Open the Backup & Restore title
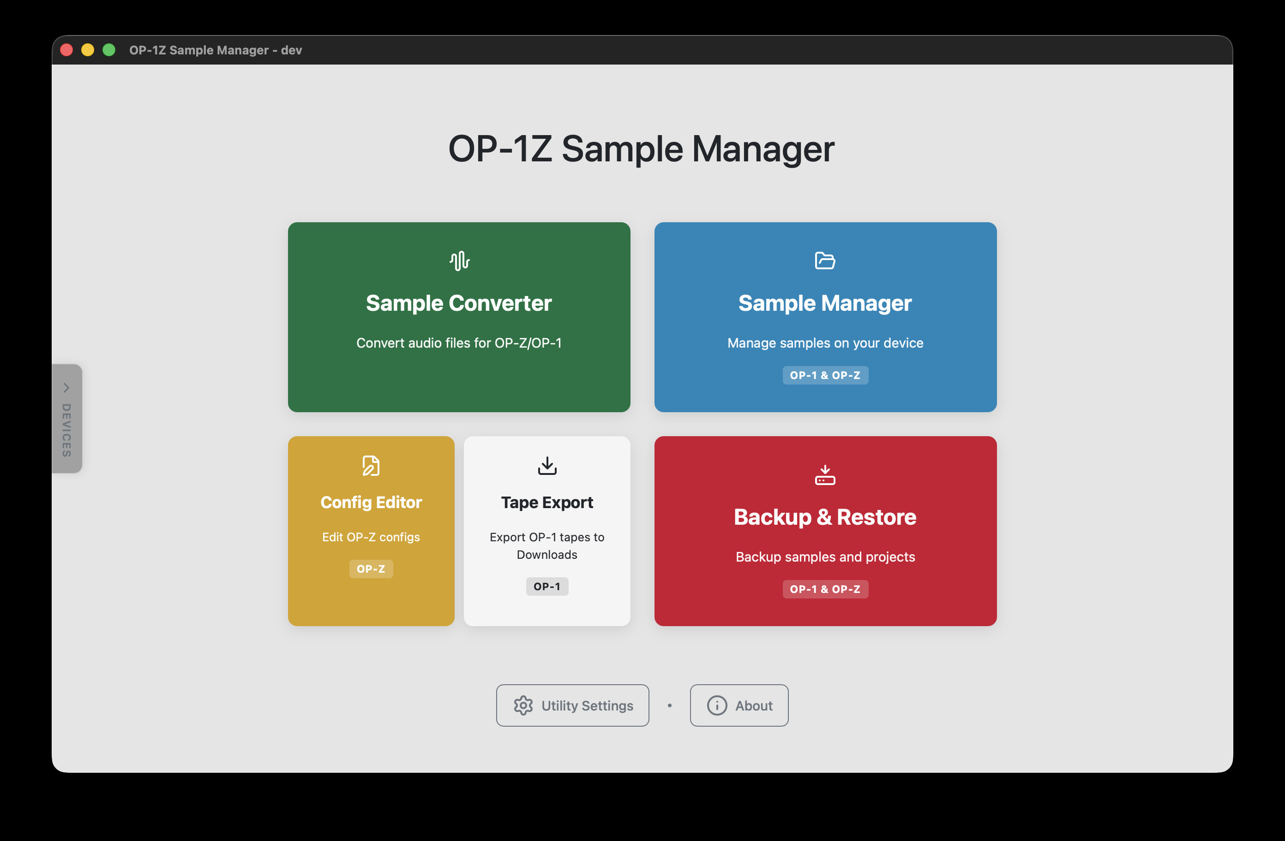This screenshot has height=841, width=1285. (x=825, y=517)
